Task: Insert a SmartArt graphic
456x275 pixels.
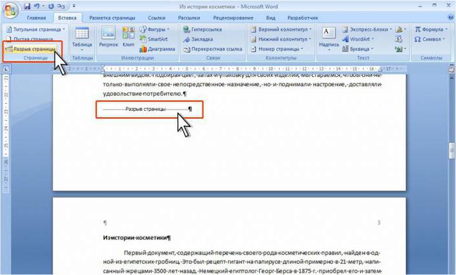Action: point(154,39)
